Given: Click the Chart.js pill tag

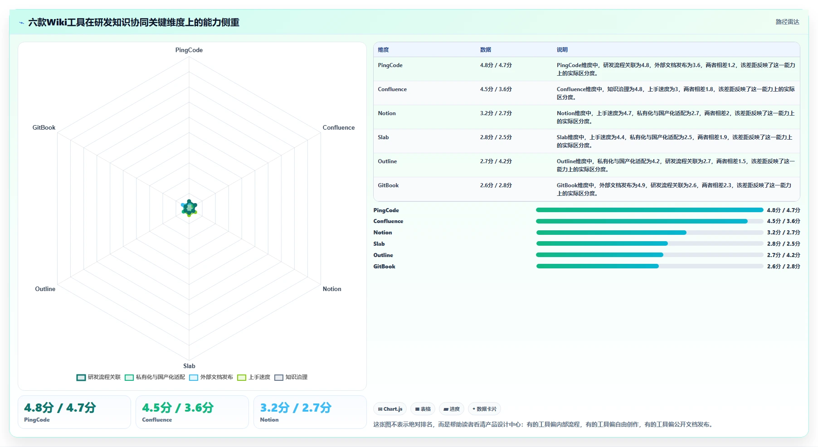Looking at the screenshot, I should [x=390, y=409].
